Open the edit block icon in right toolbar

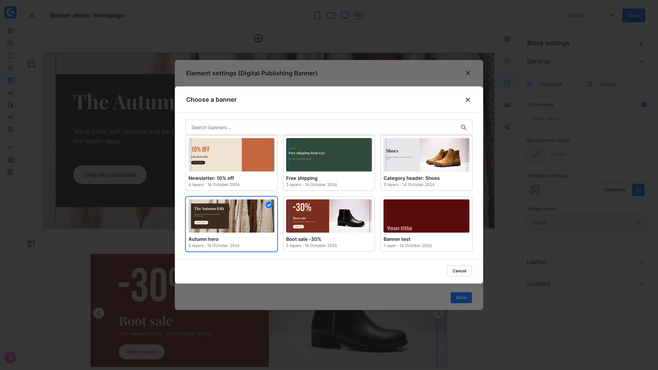(507, 83)
